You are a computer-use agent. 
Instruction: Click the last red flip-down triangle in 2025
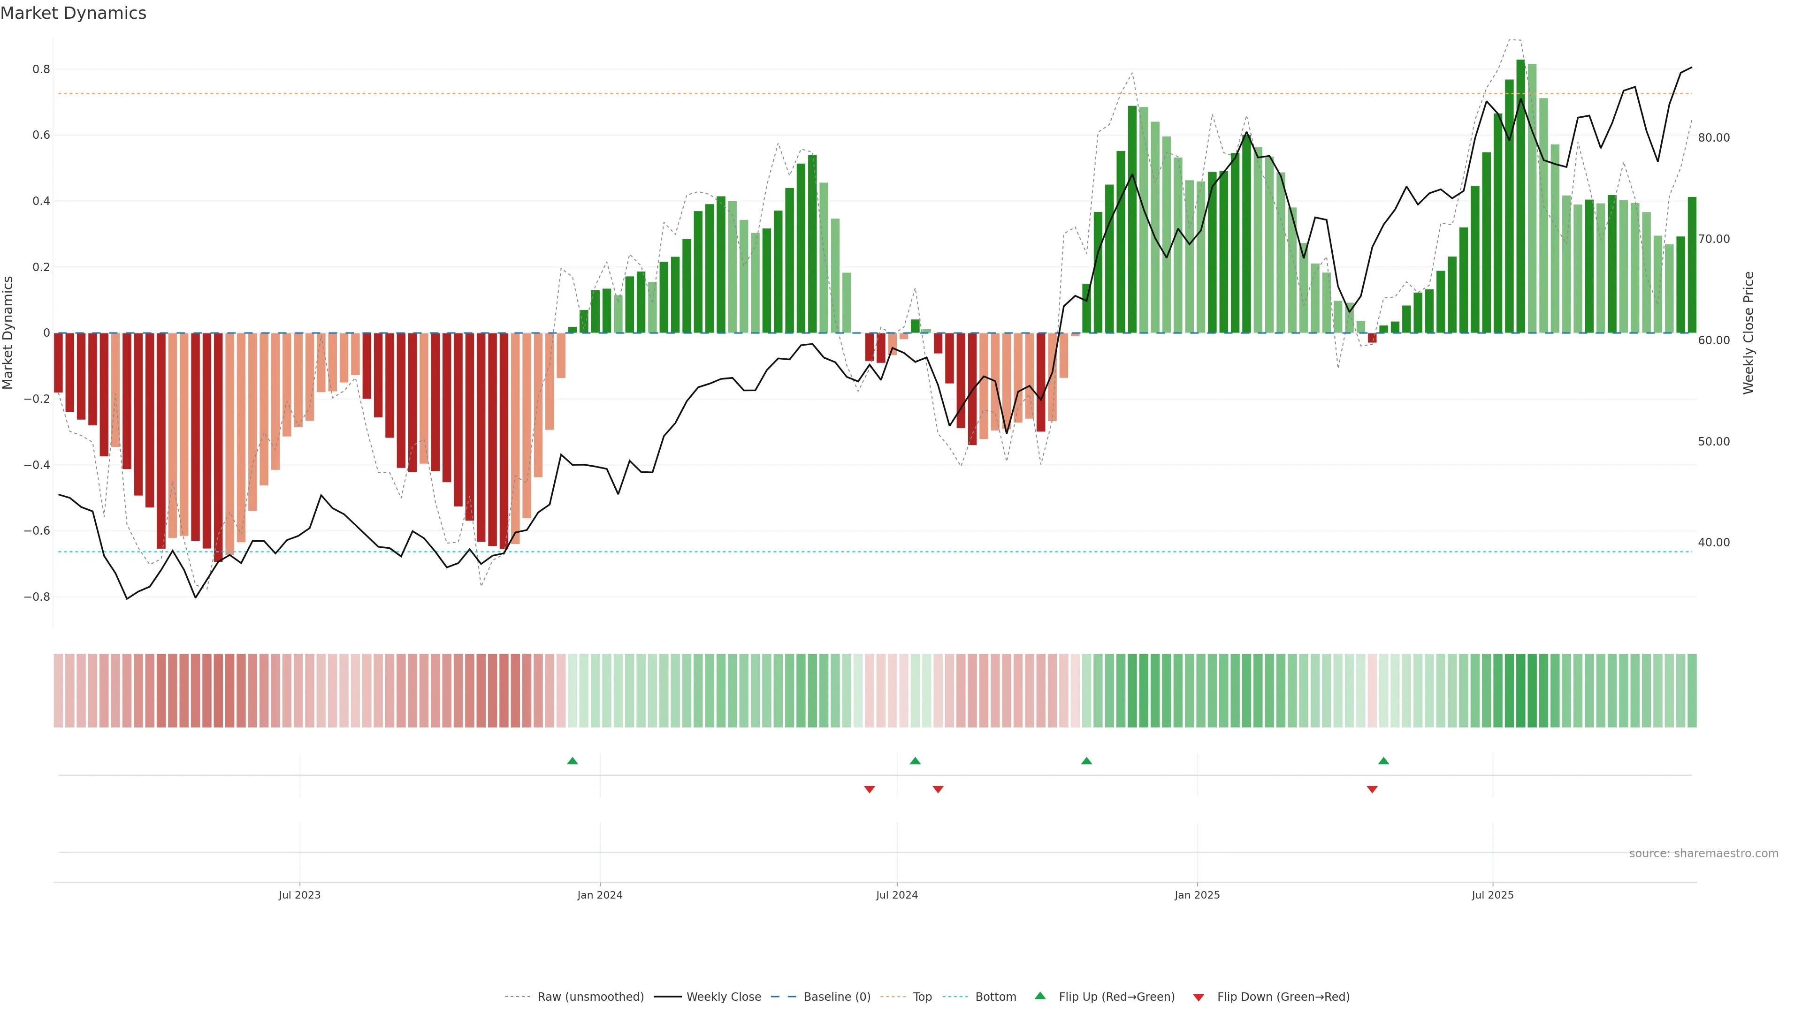pos(1372,789)
